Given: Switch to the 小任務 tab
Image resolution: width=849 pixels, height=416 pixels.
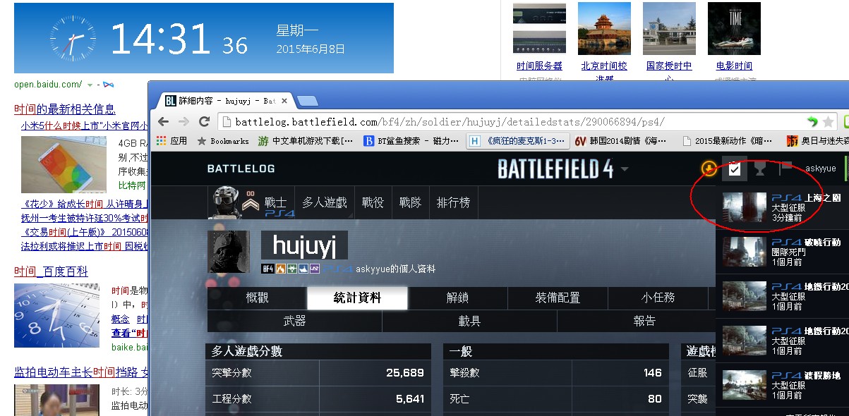Looking at the screenshot, I should [658, 298].
